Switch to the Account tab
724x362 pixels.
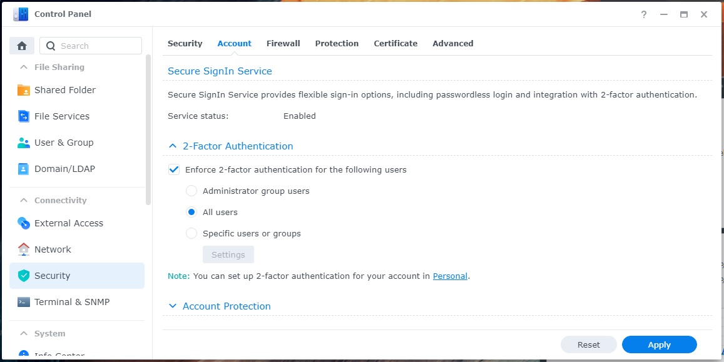click(x=235, y=43)
